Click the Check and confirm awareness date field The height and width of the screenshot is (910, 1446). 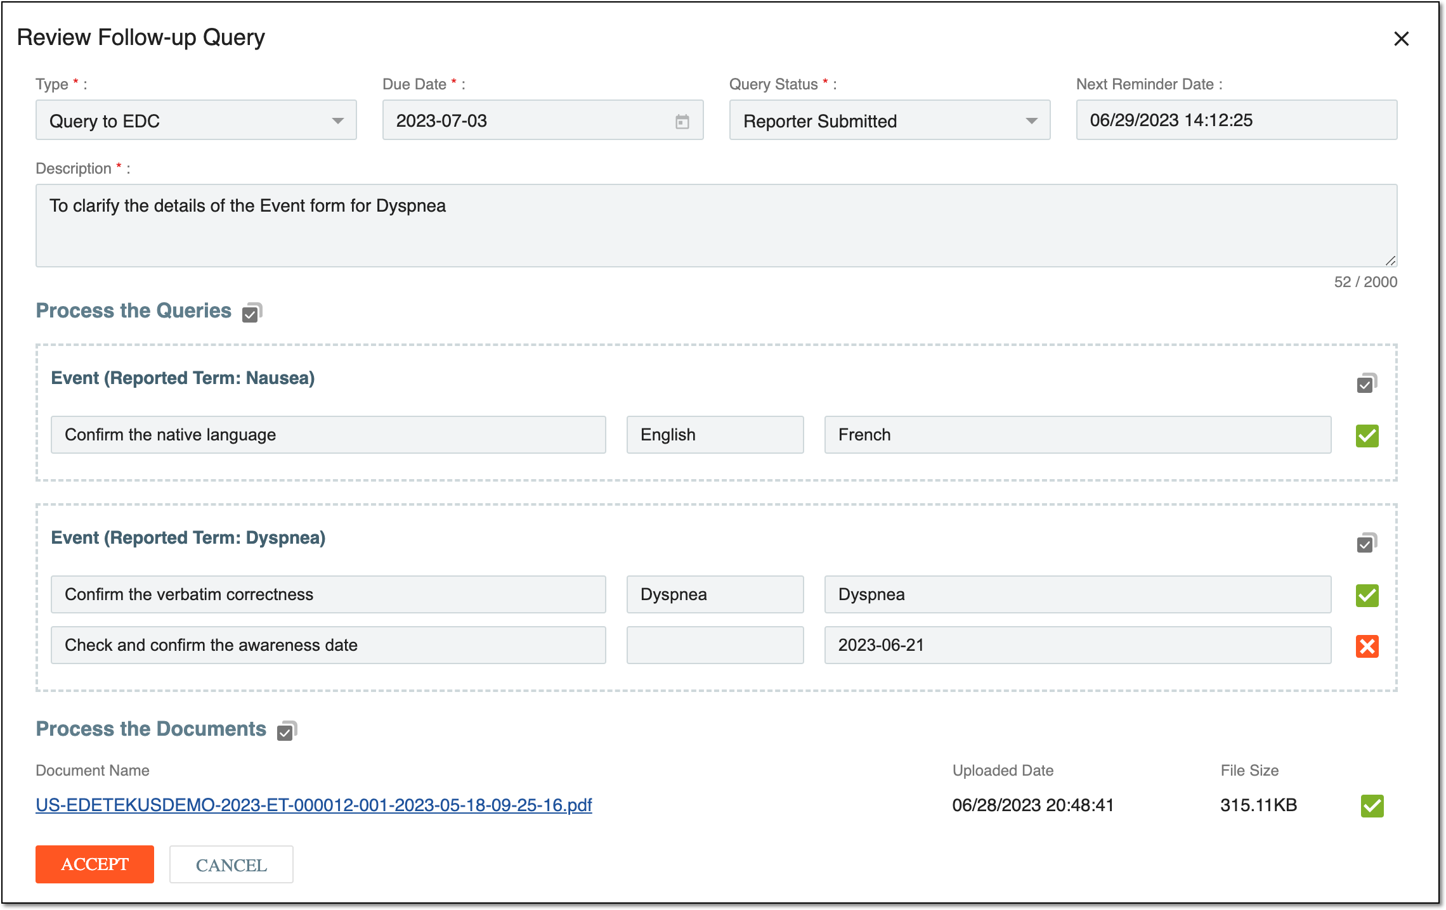coord(329,645)
